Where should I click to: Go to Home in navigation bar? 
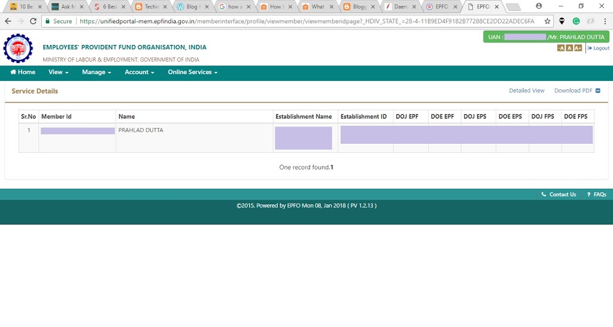(23, 72)
